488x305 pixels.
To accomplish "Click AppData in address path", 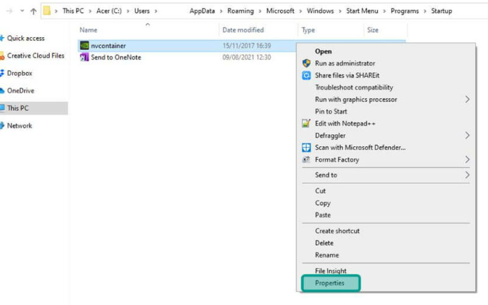I will pos(202,11).
